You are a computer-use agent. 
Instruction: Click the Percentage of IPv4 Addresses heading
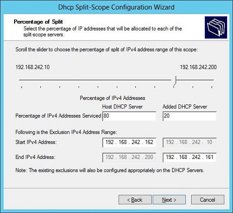[x=112, y=98]
